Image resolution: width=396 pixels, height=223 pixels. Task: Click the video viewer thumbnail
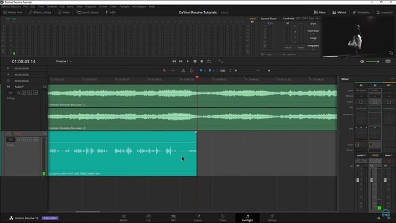coord(358,37)
